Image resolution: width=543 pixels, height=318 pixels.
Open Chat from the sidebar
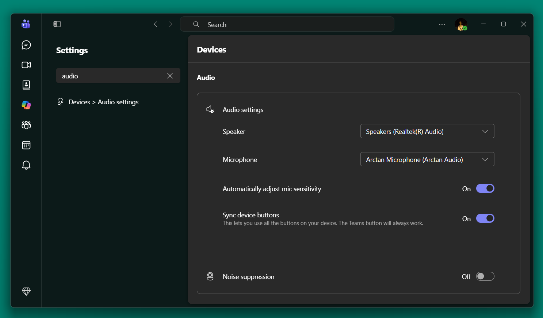pos(26,45)
